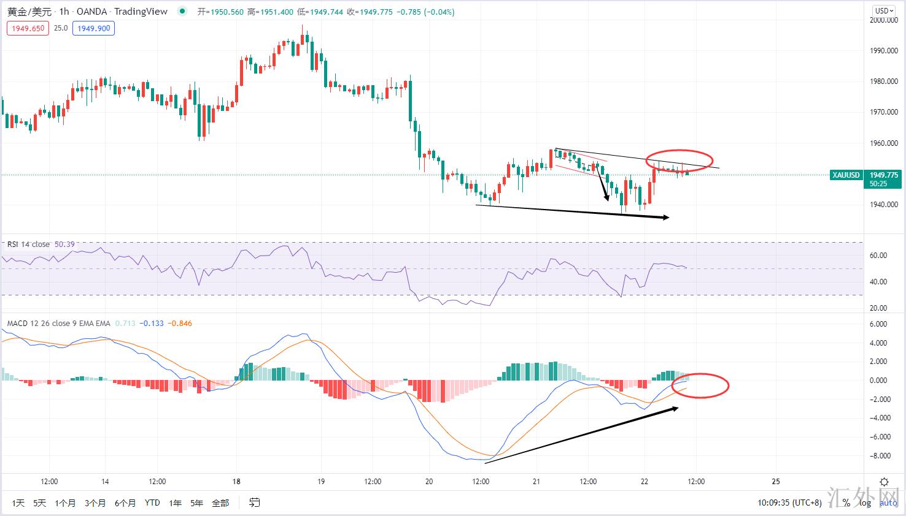Switch to the 3个月 range
906x516 pixels.
pyautogui.click(x=95, y=503)
